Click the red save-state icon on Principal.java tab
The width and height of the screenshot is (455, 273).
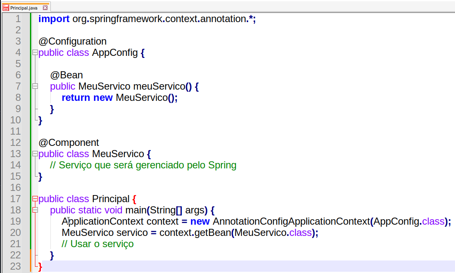point(6,8)
